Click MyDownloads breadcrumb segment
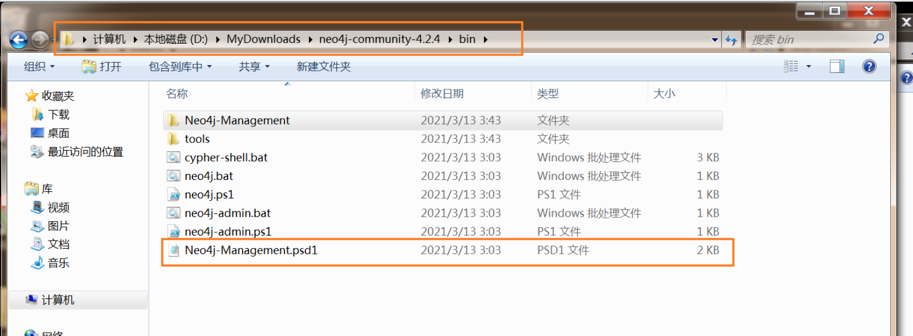Screen dimensions: 913x336 pyautogui.click(x=264, y=39)
